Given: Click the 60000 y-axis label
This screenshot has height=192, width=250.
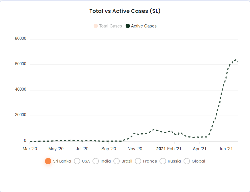Looking at the screenshot, I should click(21, 64).
